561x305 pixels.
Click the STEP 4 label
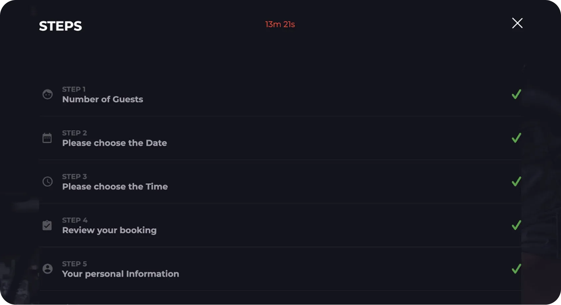tap(75, 220)
